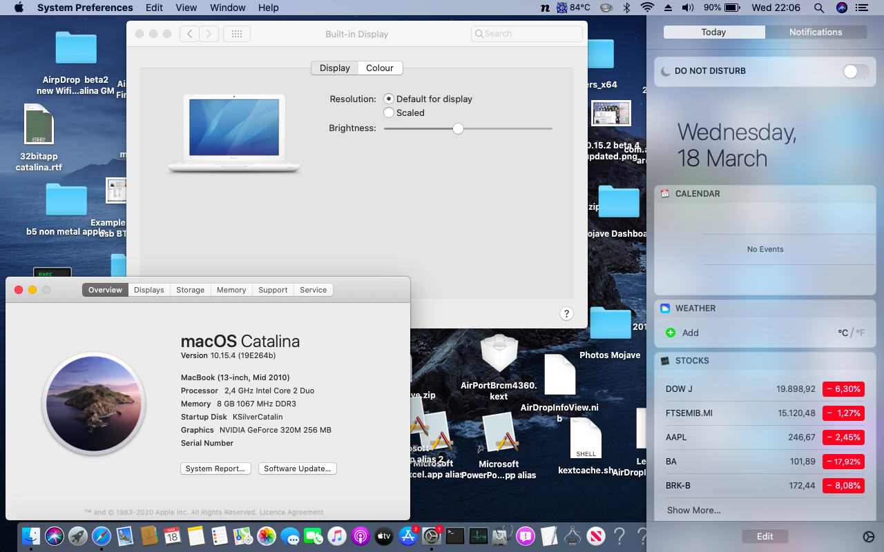Image resolution: width=884 pixels, height=552 pixels.
Task: Open Wi-Fi status menu
Action: (x=647, y=8)
